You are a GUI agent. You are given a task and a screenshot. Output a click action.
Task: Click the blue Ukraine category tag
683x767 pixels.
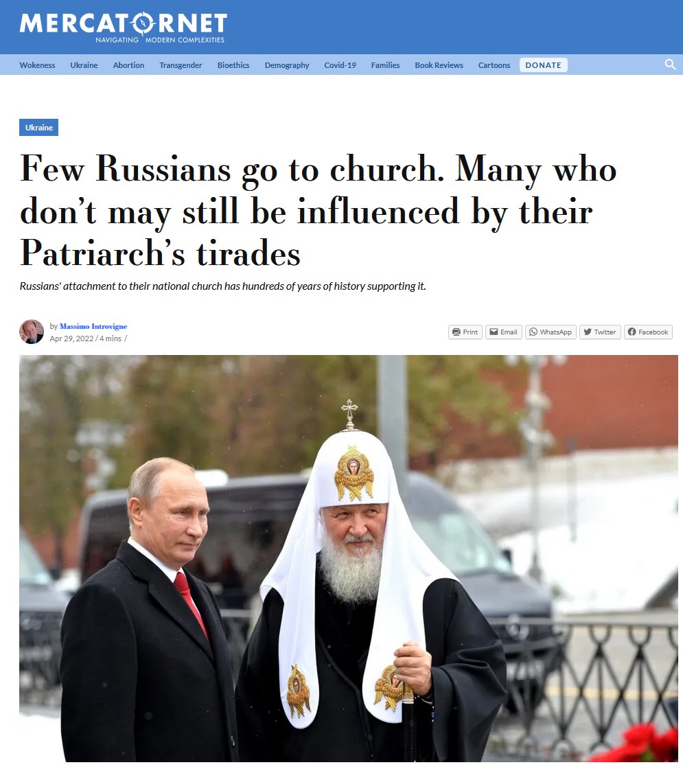(x=38, y=127)
